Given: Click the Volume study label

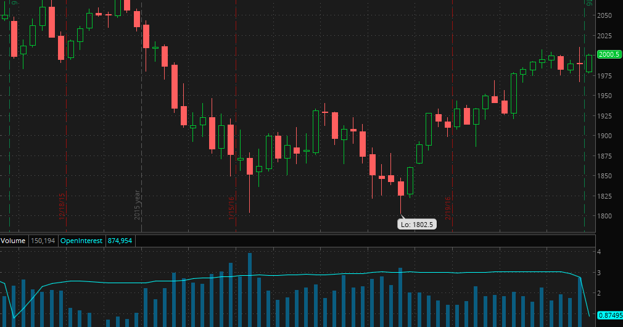Looking at the screenshot, I should [x=13, y=241].
